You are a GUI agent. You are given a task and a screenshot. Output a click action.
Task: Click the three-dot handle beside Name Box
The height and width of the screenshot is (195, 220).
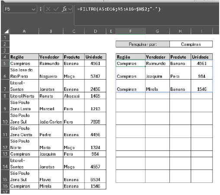point(41,9)
